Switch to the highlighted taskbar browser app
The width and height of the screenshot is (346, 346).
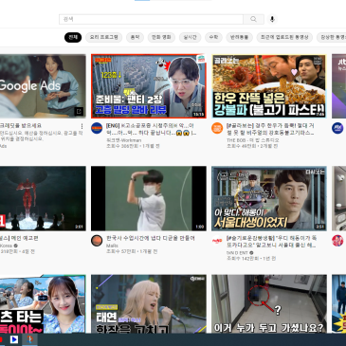pyautogui.click(x=29, y=339)
